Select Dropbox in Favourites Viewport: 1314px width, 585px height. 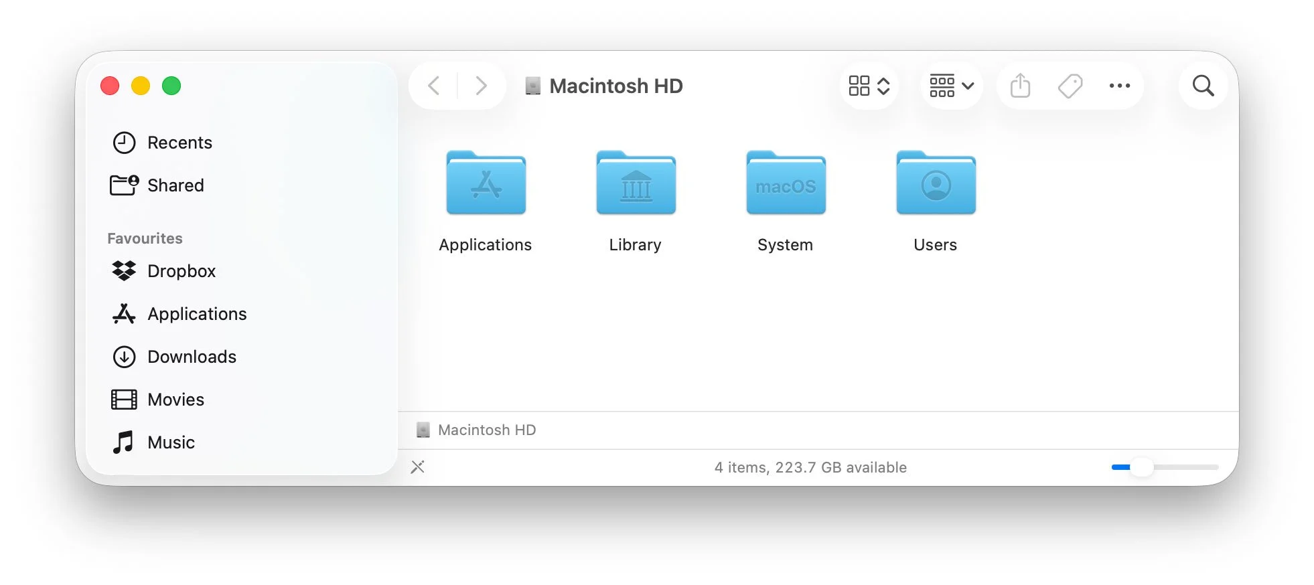pos(241,271)
